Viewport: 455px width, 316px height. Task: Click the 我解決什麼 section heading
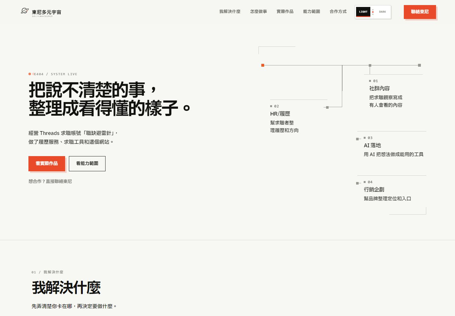(66, 288)
